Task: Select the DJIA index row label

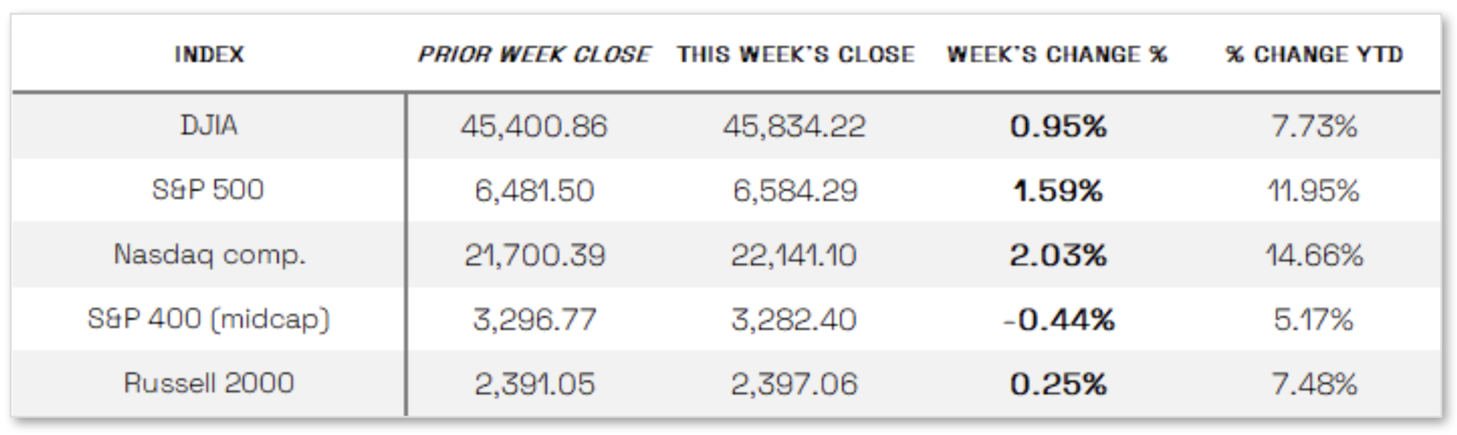Action: pos(209,125)
